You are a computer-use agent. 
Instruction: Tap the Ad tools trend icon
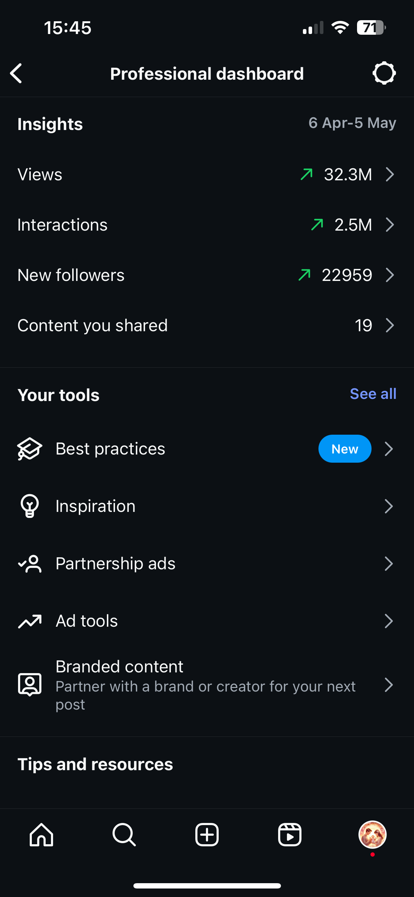click(30, 621)
